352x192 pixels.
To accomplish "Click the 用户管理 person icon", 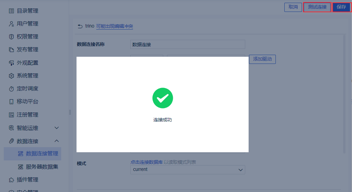I will point(11,24).
